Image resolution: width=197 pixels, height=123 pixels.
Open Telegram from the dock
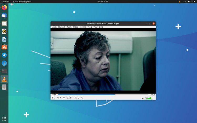pyautogui.click(x=4, y=55)
